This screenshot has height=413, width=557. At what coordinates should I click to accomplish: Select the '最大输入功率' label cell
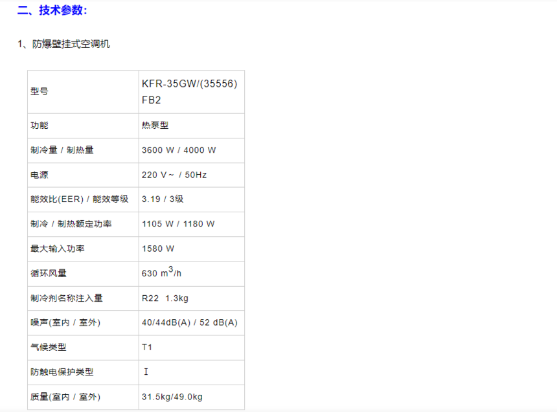pyautogui.click(x=83, y=249)
